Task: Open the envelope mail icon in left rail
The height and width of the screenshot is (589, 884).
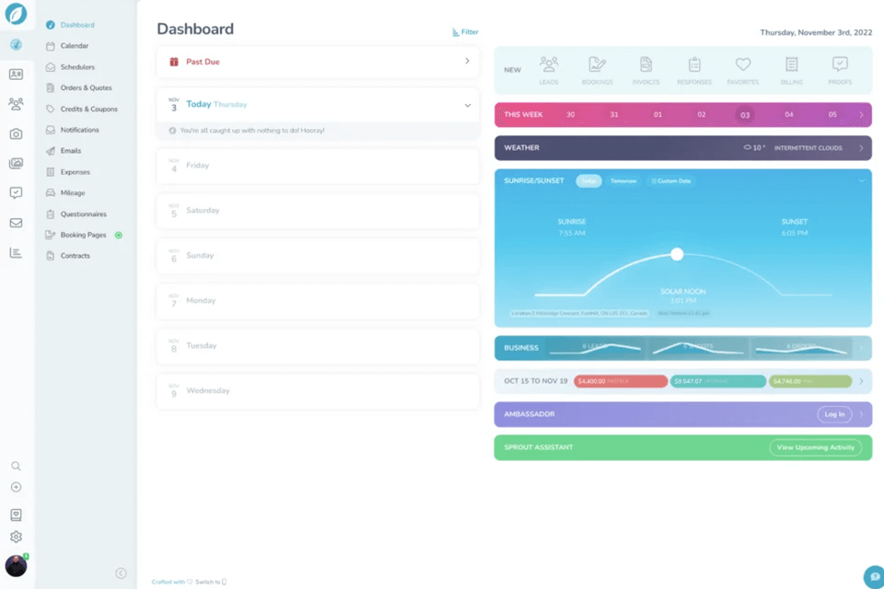Action: pyautogui.click(x=16, y=223)
